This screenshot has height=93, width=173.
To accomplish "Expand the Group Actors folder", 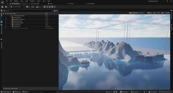I will [x=11, y=25].
